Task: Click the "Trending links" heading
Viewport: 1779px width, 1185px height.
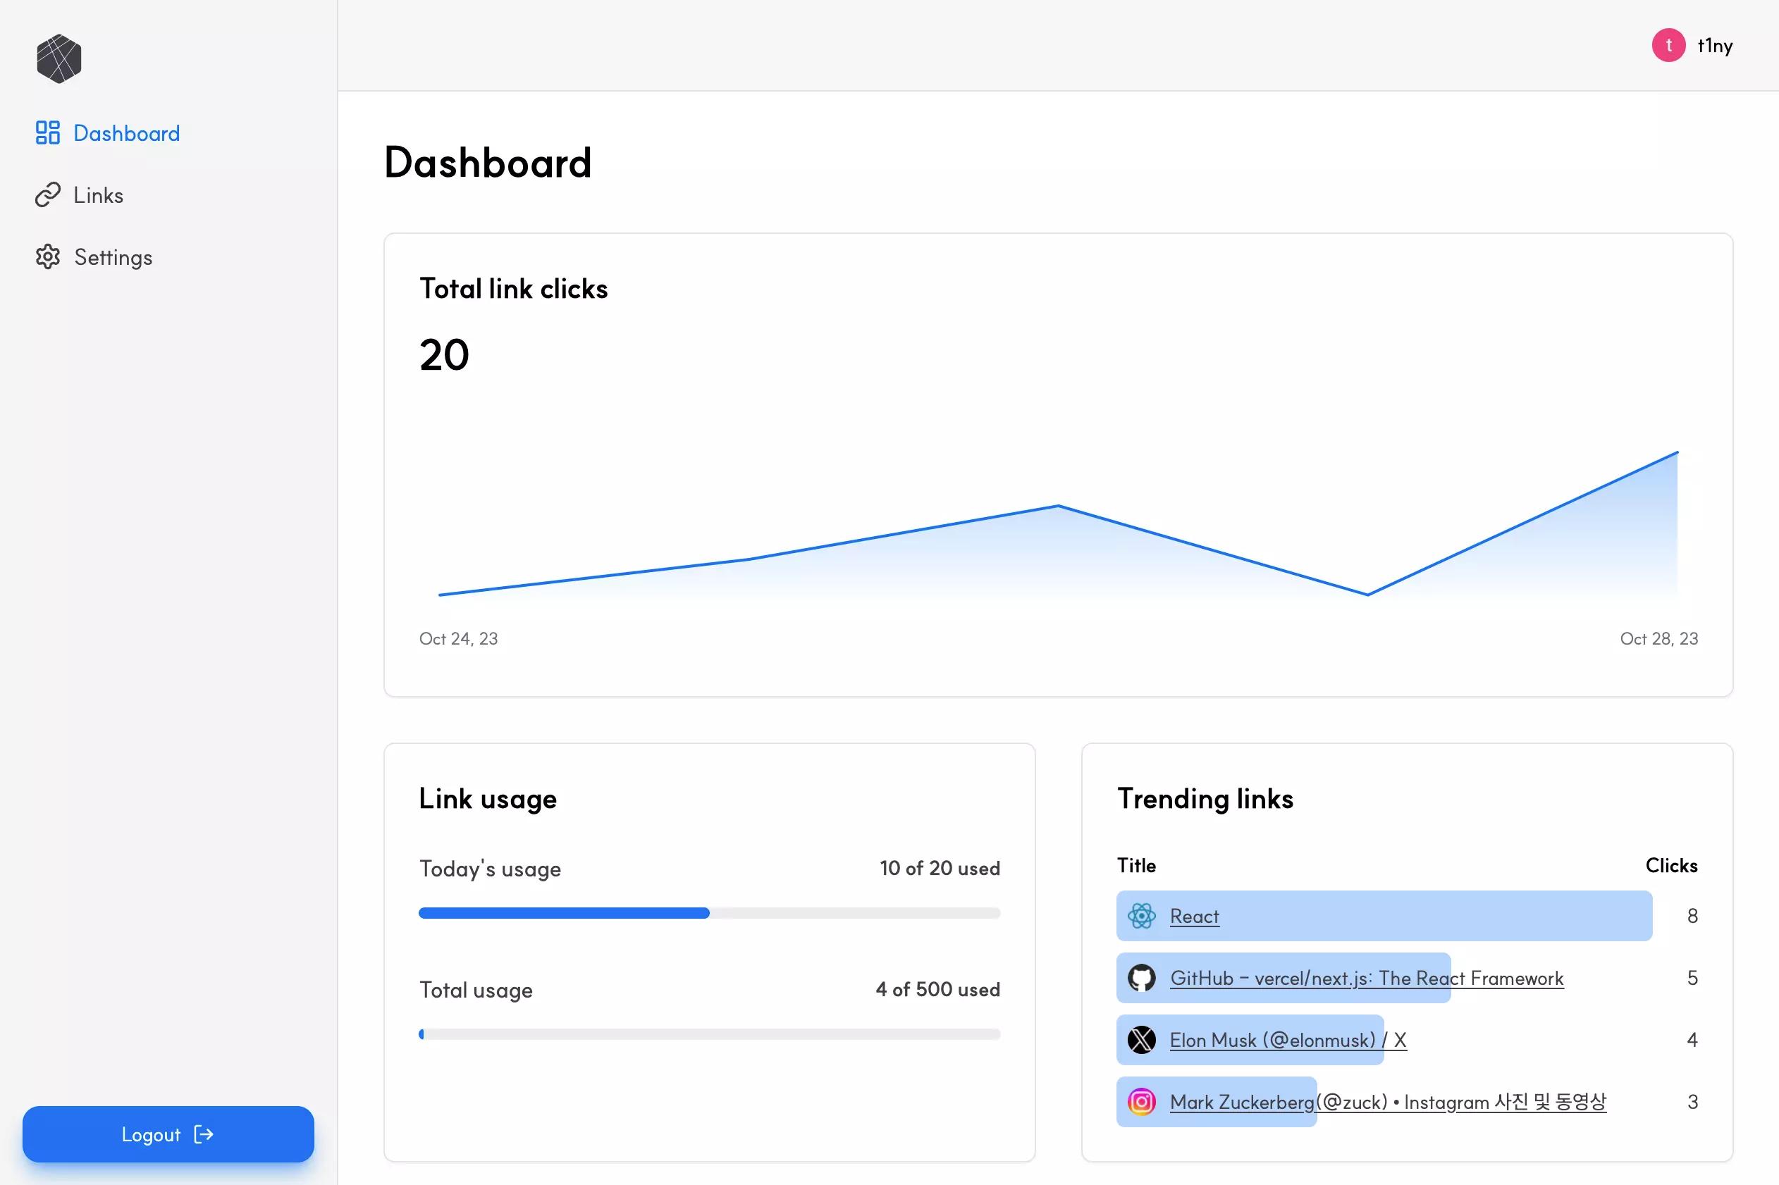Action: pos(1206,799)
